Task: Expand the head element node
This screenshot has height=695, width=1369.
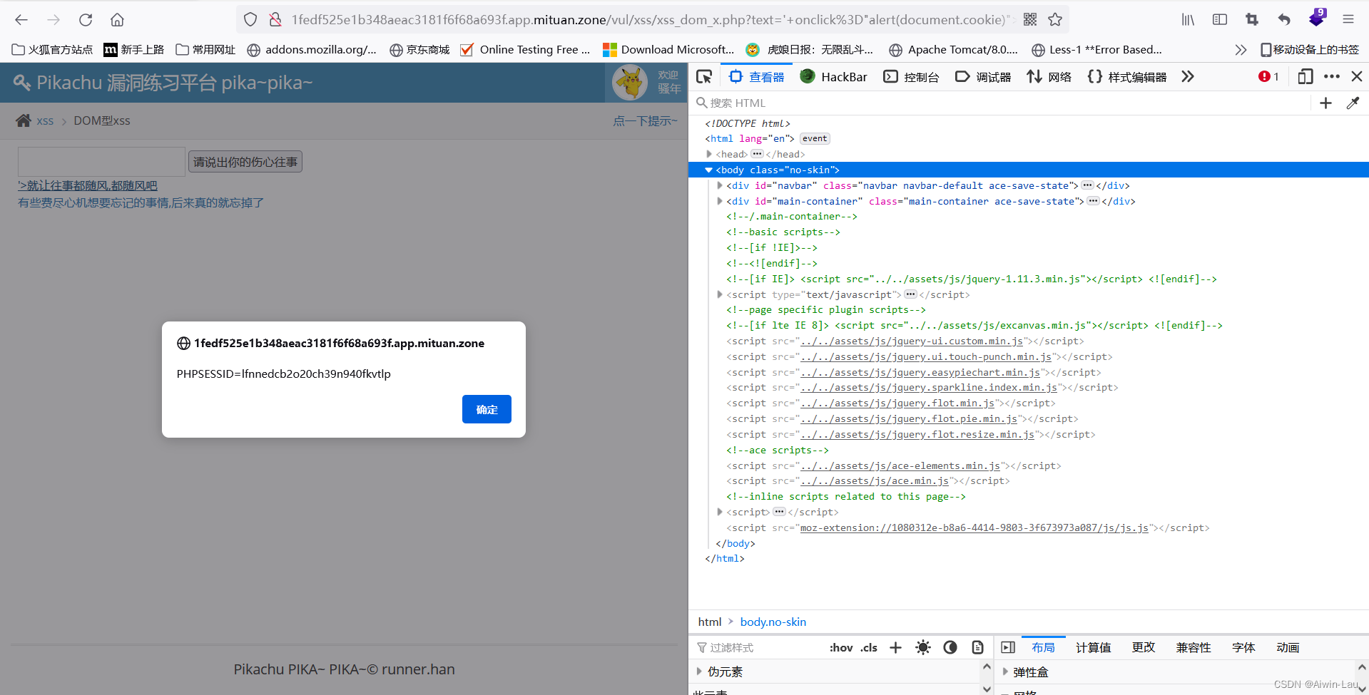Action: tap(709, 154)
